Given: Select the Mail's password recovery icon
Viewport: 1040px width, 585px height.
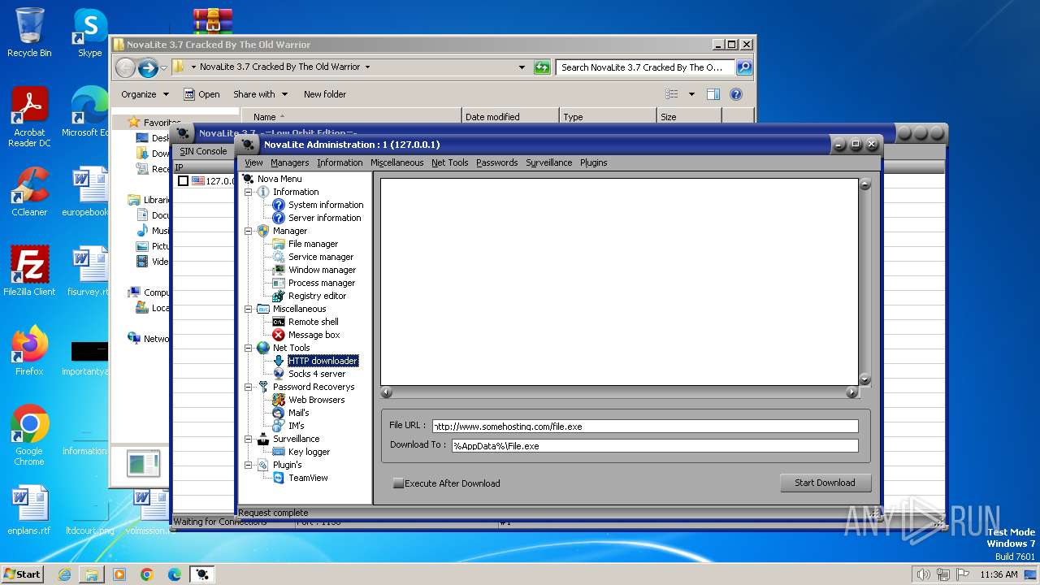Looking at the screenshot, I should [279, 413].
